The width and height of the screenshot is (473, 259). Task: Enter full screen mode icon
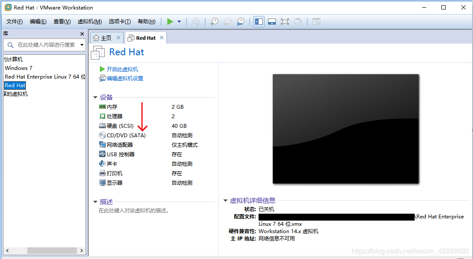pyautogui.click(x=285, y=22)
